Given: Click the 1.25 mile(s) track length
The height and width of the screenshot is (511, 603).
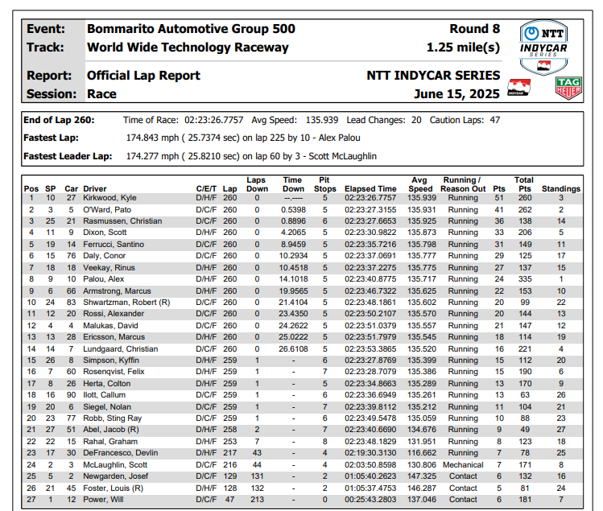Looking at the screenshot, I should point(463,47).
